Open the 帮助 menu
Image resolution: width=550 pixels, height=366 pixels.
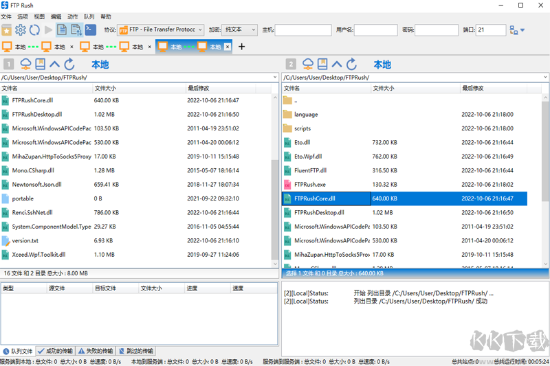[106, 16]
